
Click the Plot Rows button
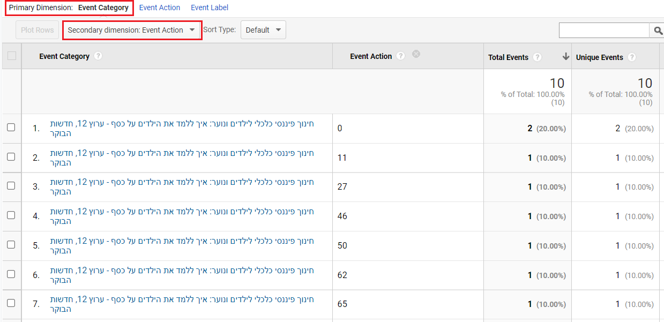pos(38,30)
